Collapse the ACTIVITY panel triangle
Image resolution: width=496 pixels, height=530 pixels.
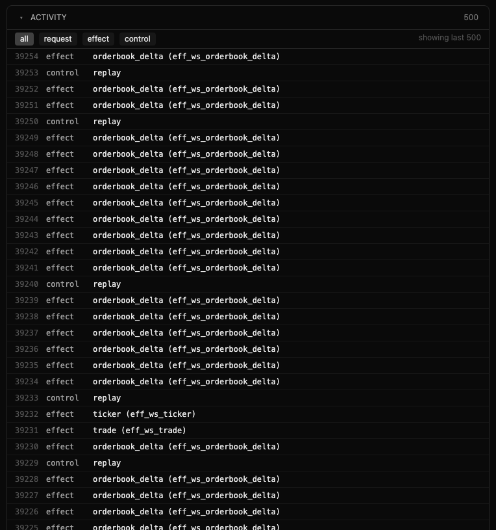coord(21,18)
